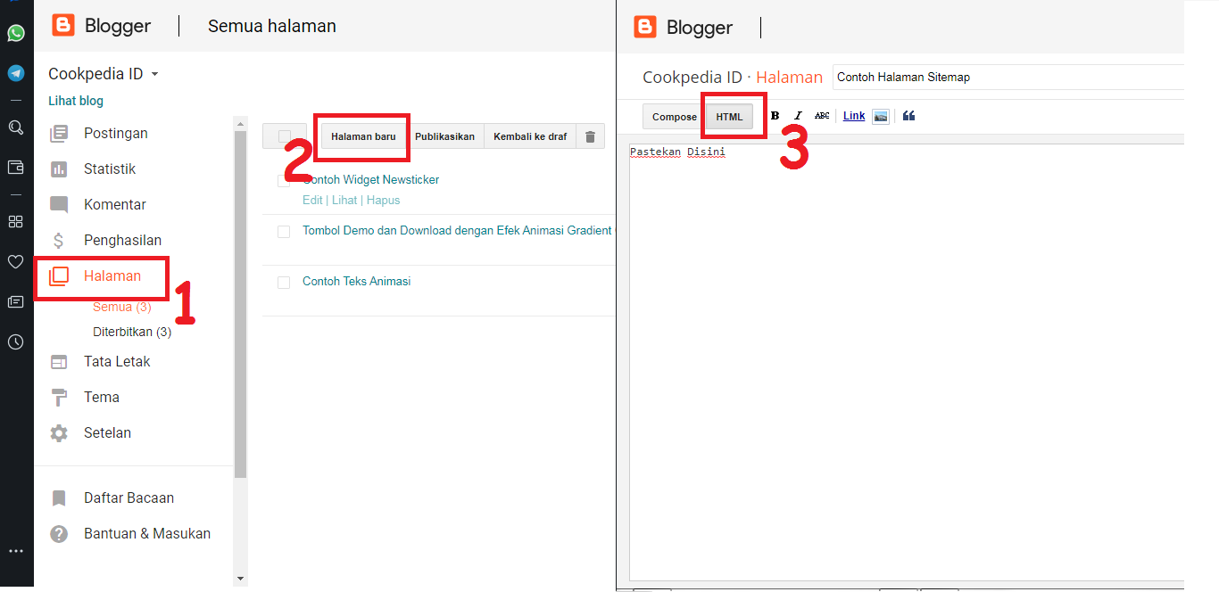Click the Halaman baru button

(363, 136)
